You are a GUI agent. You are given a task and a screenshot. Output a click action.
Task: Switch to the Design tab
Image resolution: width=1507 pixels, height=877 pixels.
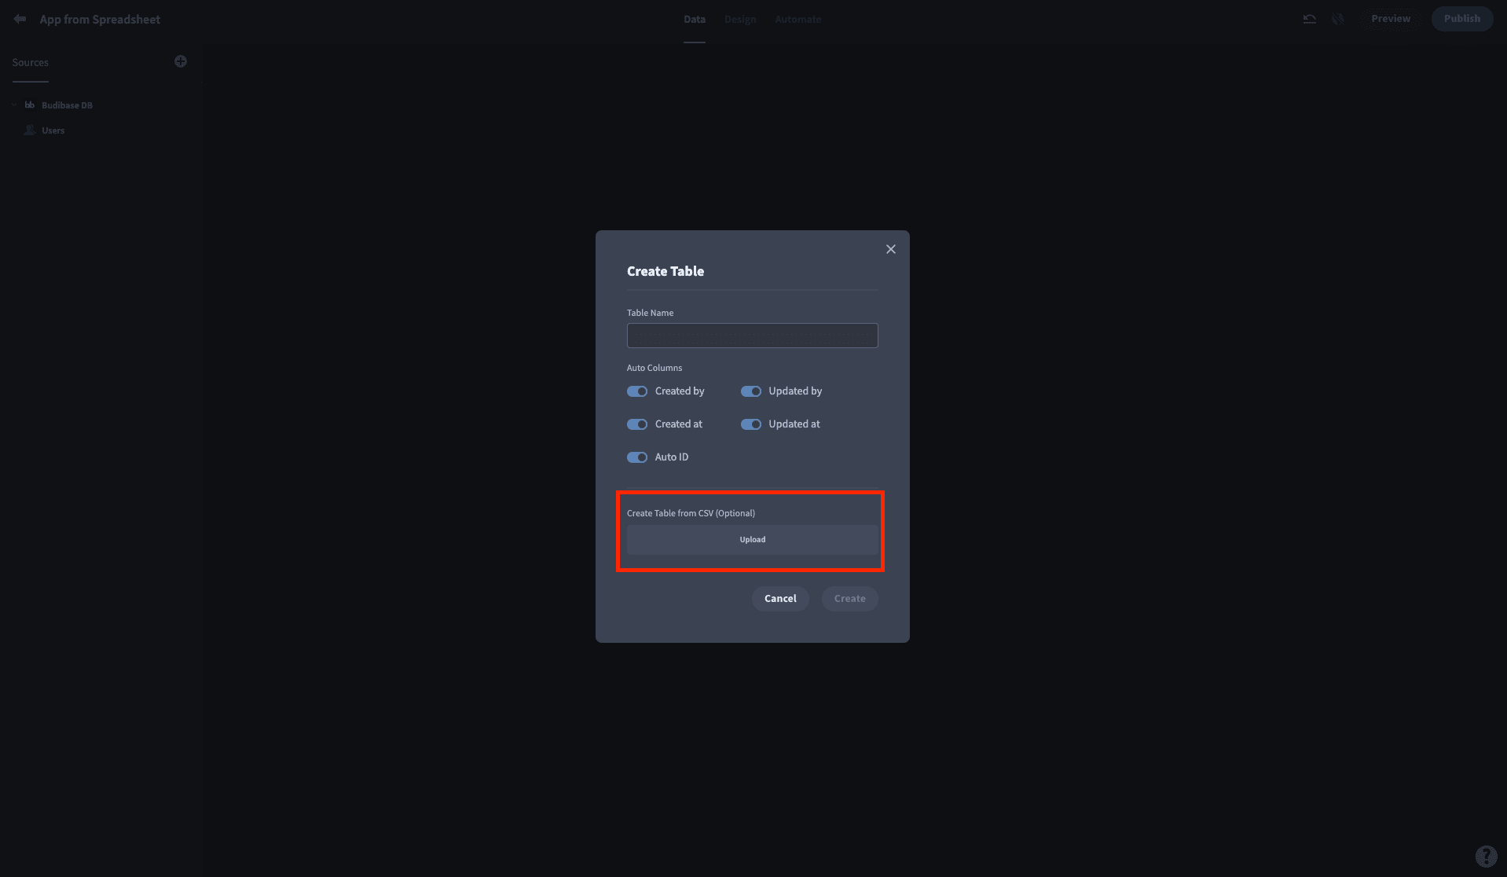click(x=740, y=19)
